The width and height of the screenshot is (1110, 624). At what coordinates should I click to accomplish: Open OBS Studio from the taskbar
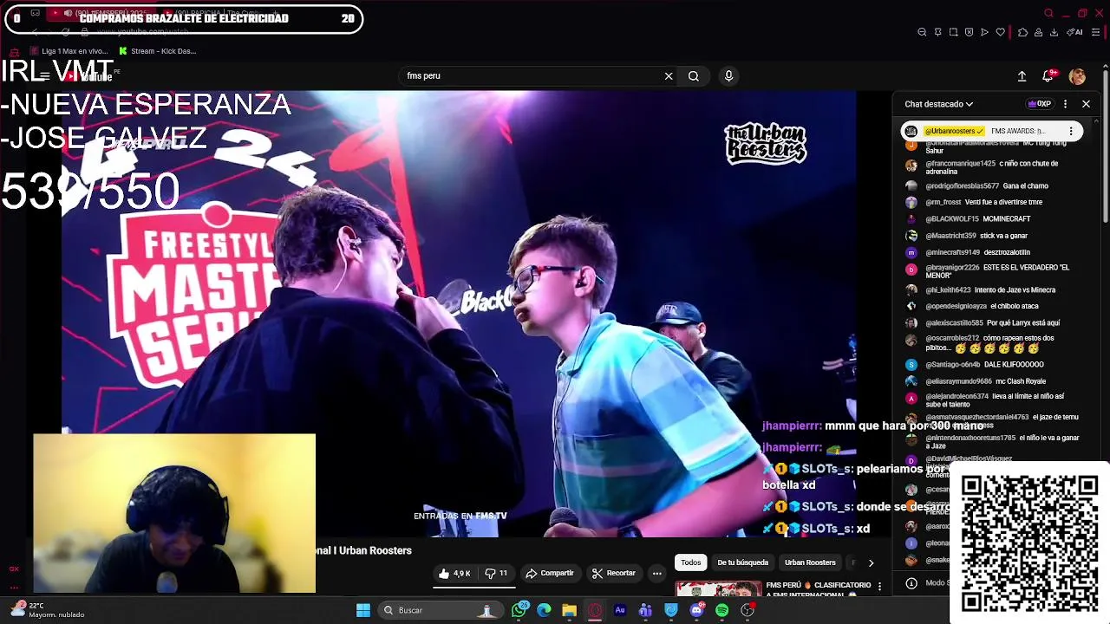[x=748, y=610]
